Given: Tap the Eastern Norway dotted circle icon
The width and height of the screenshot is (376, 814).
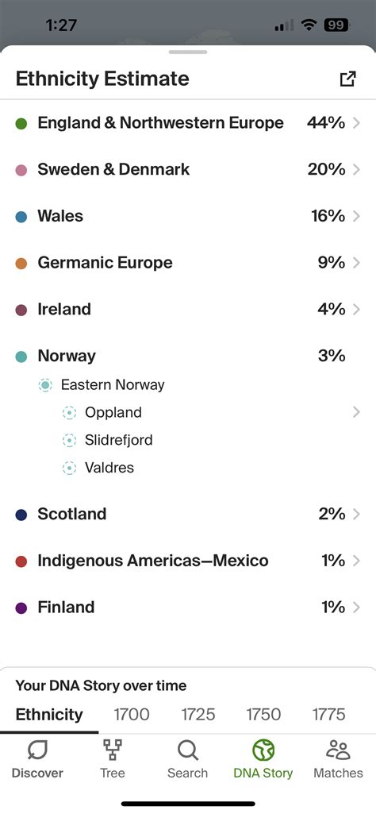Looking at the screenshot, I should [46, 384].
